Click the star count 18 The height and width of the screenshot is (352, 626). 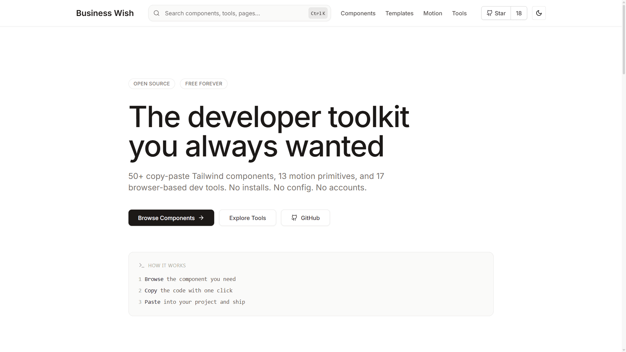point(518,13)
